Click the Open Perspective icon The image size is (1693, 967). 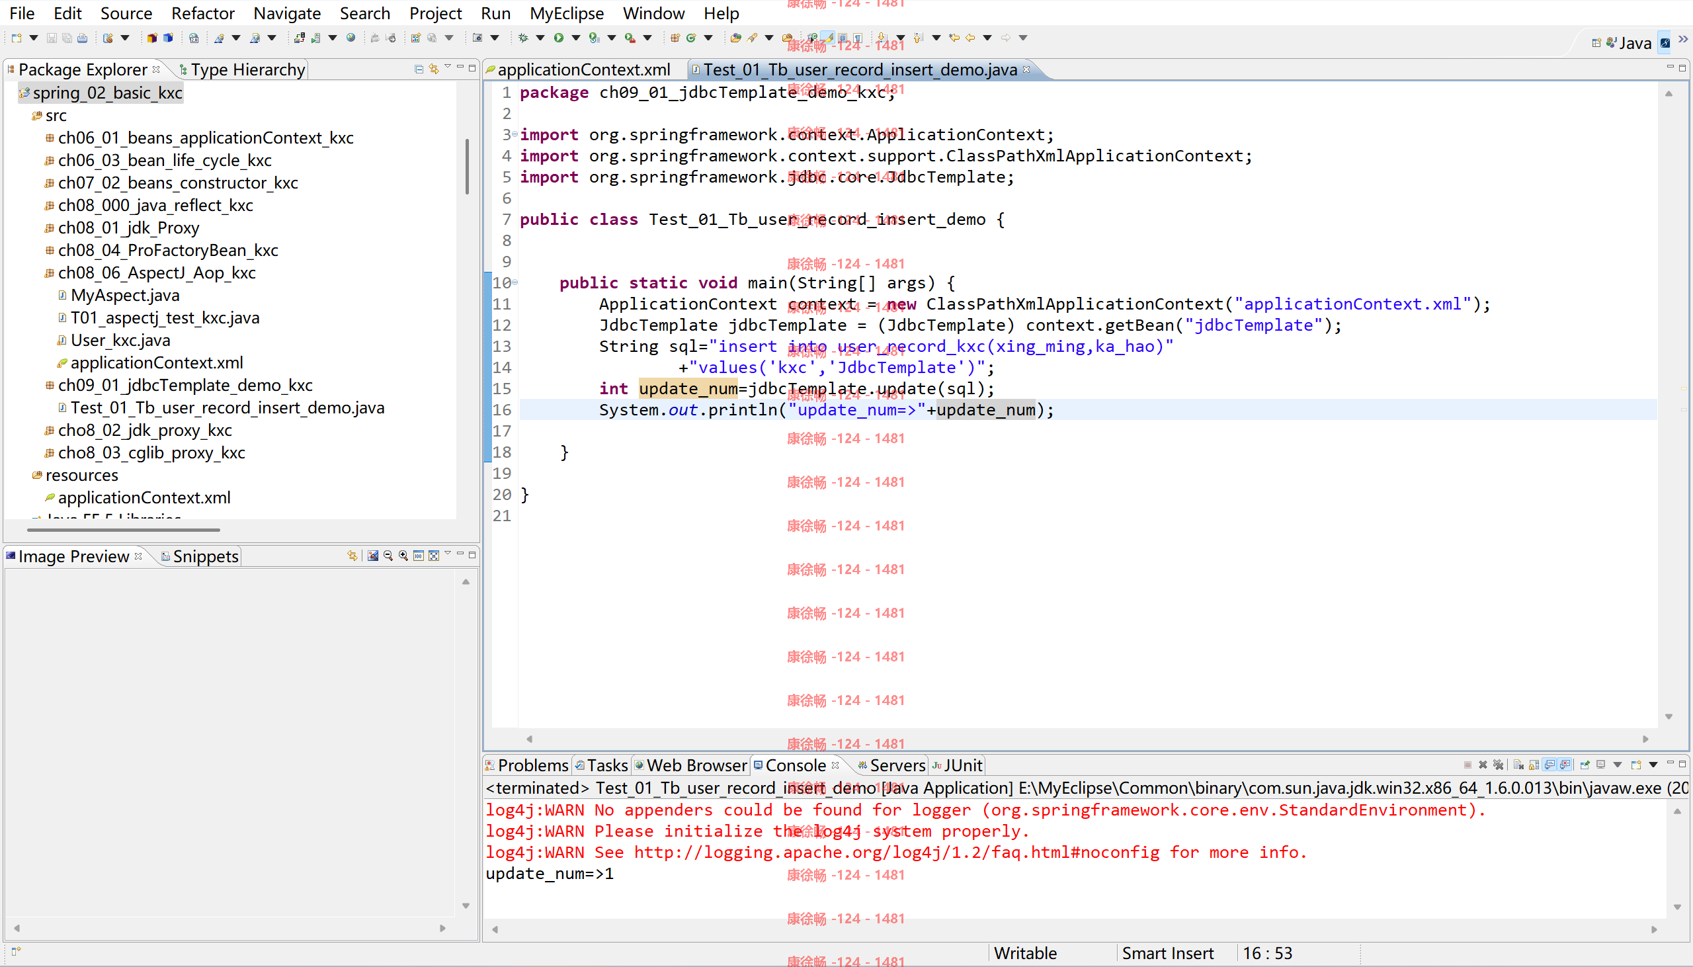coord(1596,42)
